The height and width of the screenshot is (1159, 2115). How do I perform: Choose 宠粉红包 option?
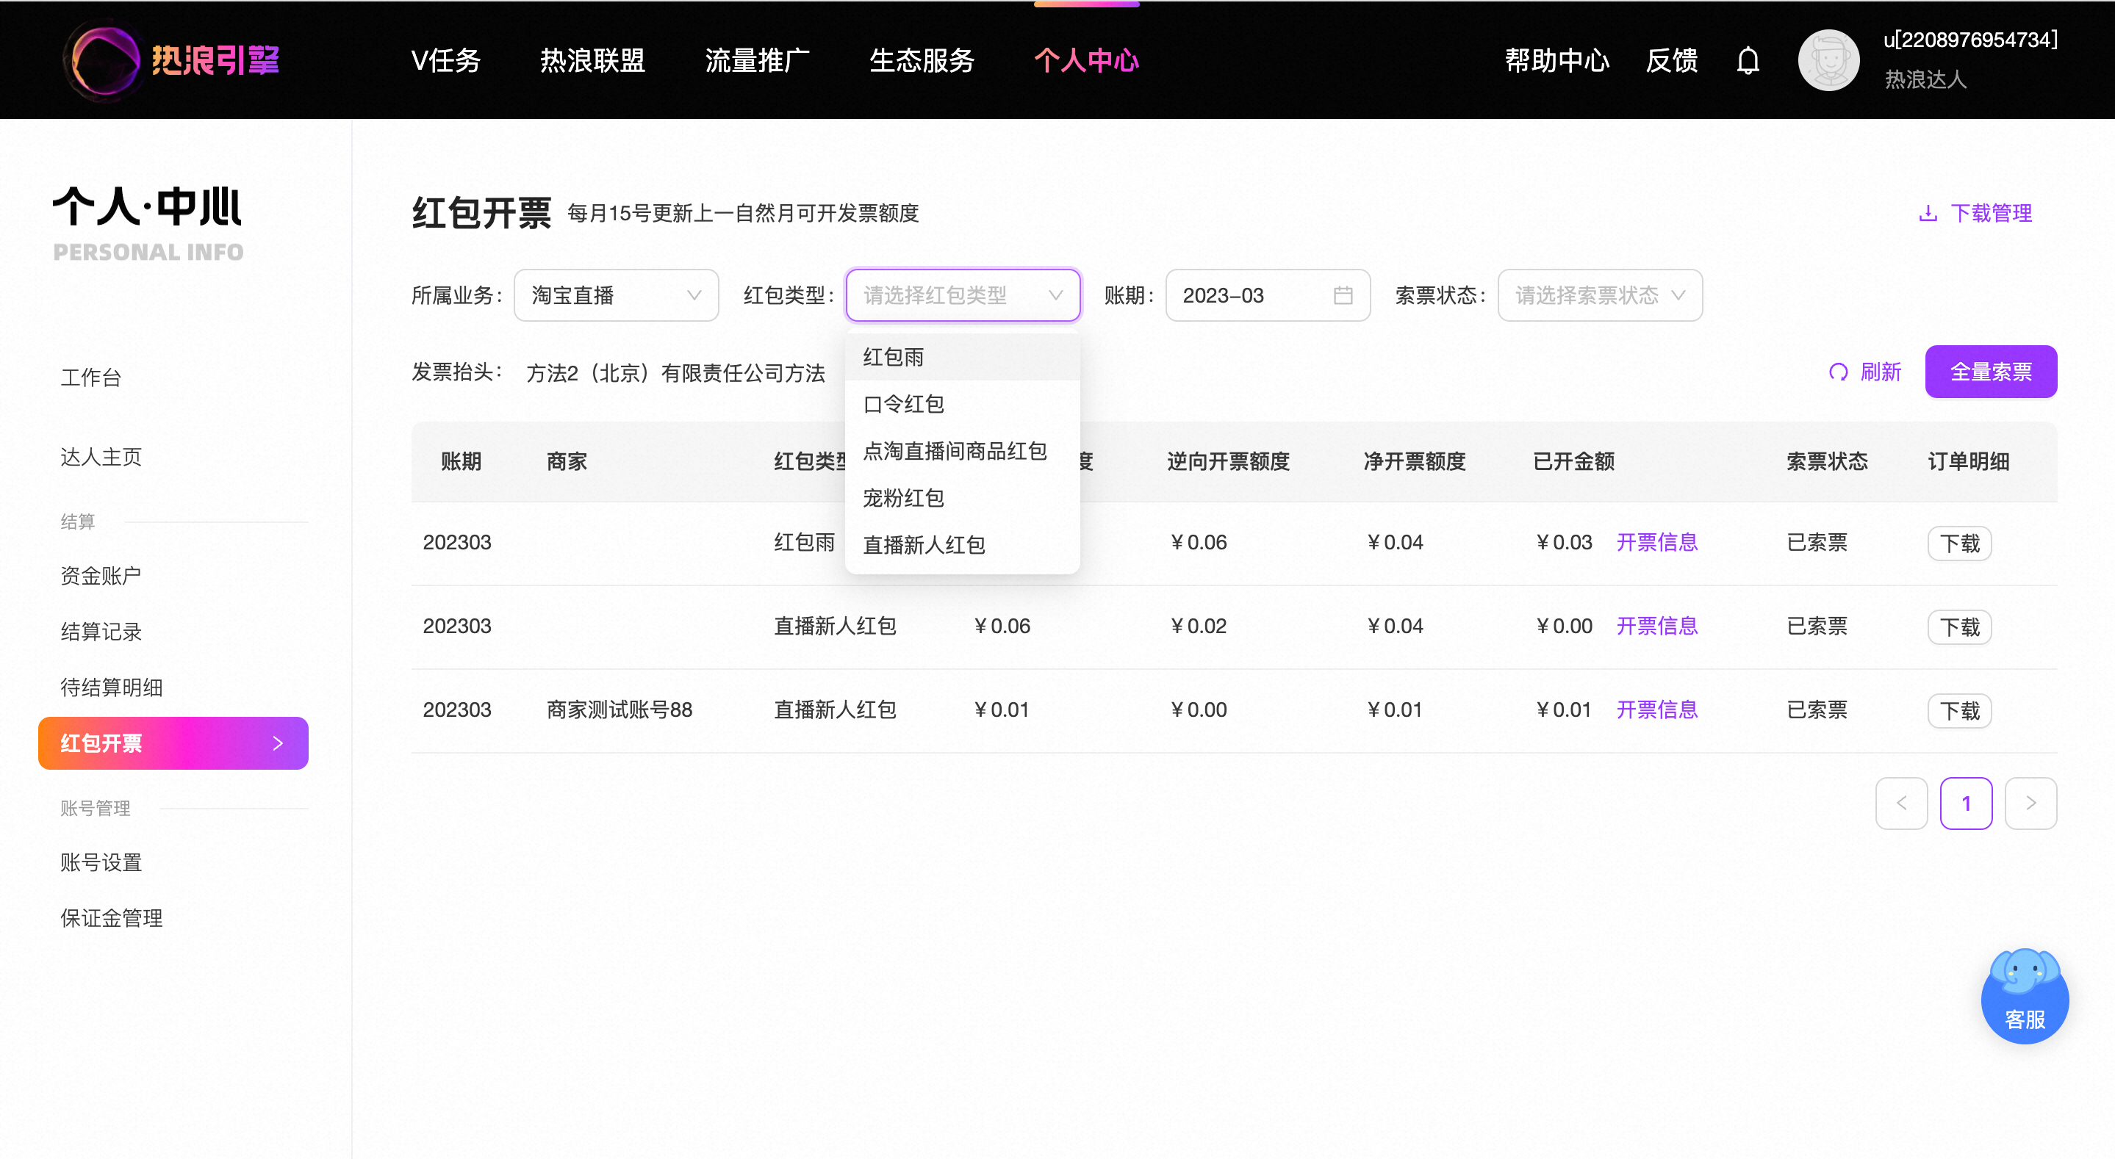[x=962, y=497]
